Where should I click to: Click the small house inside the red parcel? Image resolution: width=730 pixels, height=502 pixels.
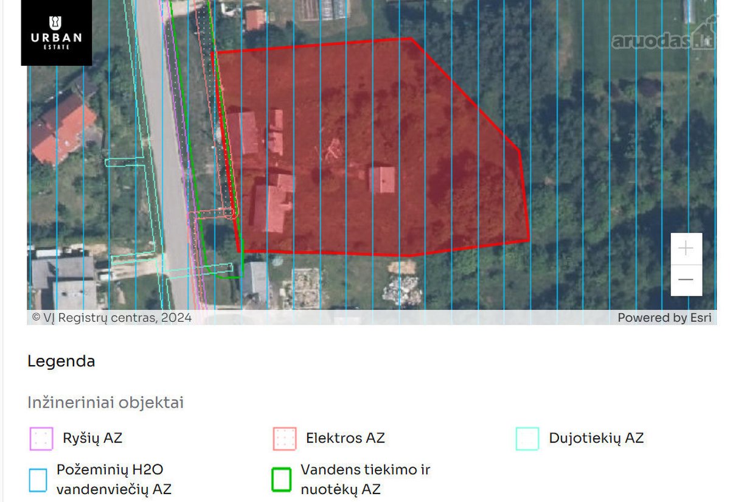[x=383, y=180]
